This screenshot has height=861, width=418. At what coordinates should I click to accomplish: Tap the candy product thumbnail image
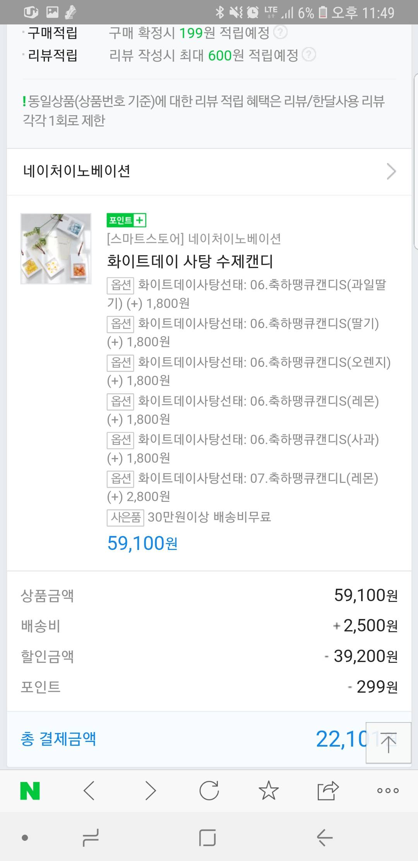(x=56, y=249)
